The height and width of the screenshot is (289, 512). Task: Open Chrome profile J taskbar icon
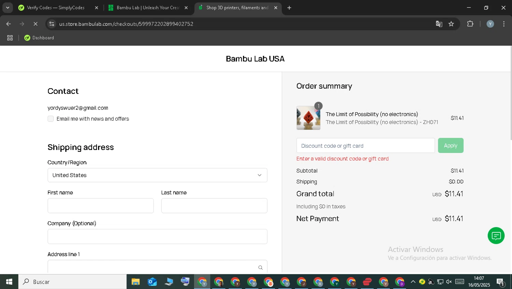(x=301, y=282)
